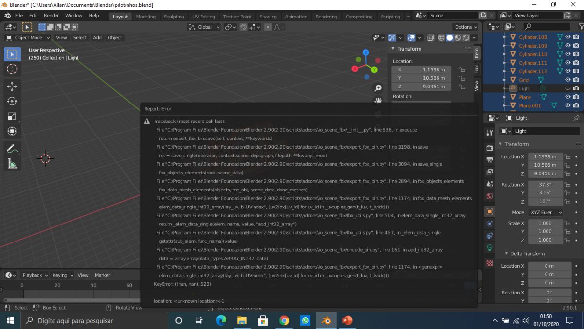Click the viewport Object menu button
Screen dimensions: 584x329
[x=115, y=37]
